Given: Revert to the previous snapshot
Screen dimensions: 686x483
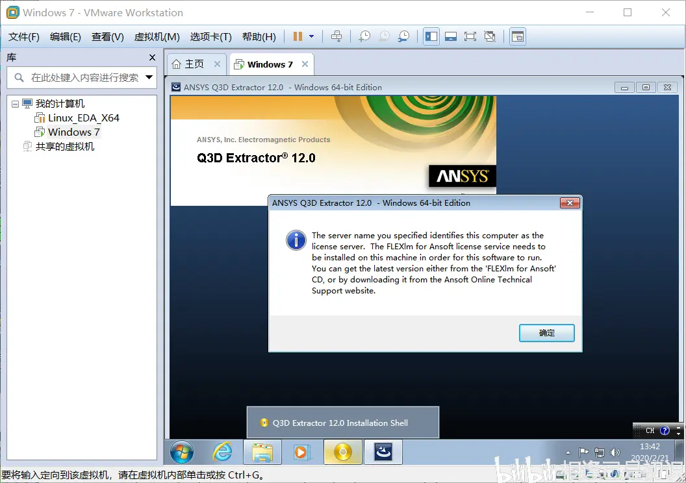Looking at the screenshot, I should point(384,37).
